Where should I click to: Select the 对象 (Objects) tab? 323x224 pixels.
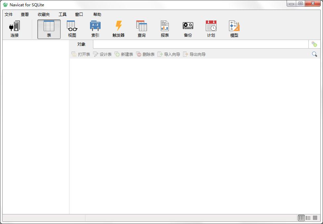point(81,44)
